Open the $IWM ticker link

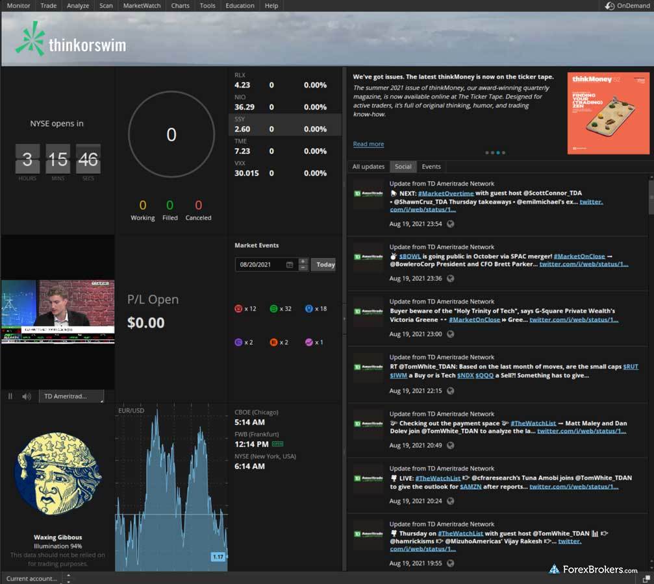(398, 375)
